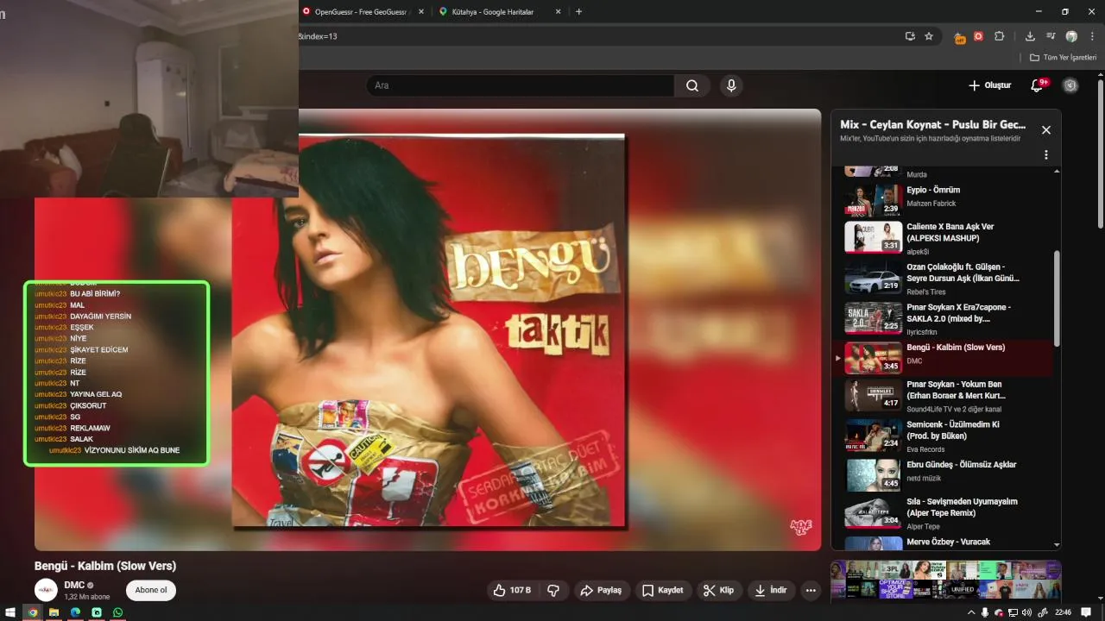This screenshot has width=1105, height=621.
Task: Open Tüm Yer İşaretleri bookmarks folder
Action: pyautogui.click(x=1063, y=57)
